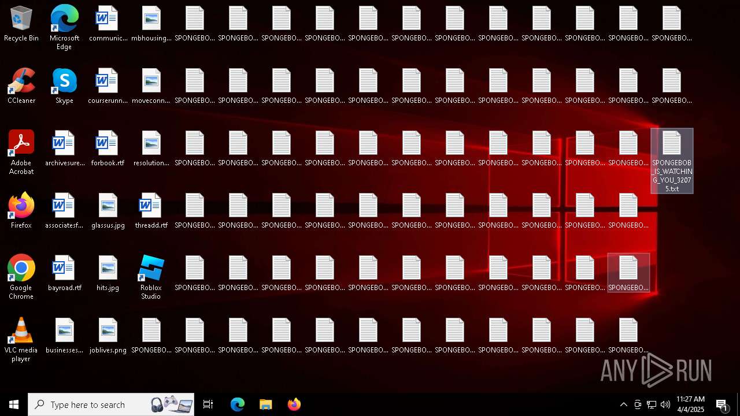
Task: Open the clock showing 11:27 AM
Action: [x=690, y=404]
